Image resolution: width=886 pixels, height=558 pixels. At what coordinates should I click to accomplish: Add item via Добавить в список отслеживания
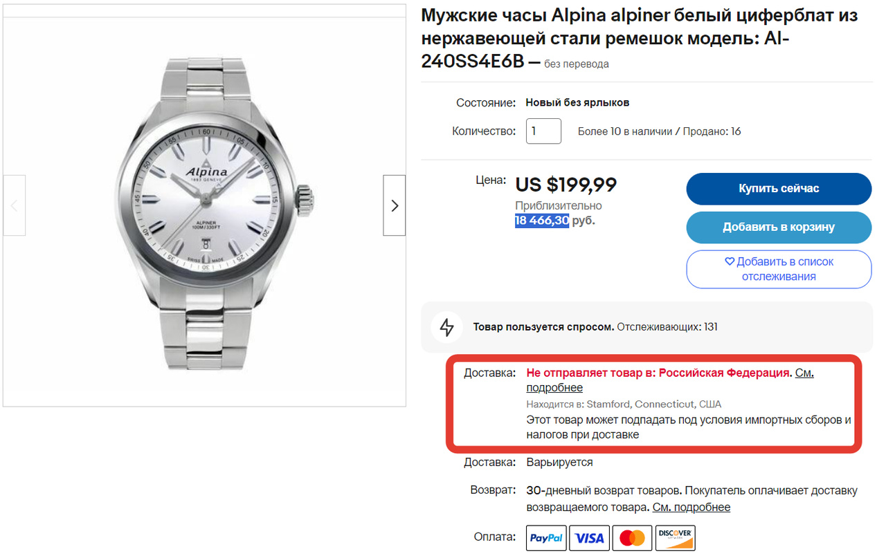779,269
